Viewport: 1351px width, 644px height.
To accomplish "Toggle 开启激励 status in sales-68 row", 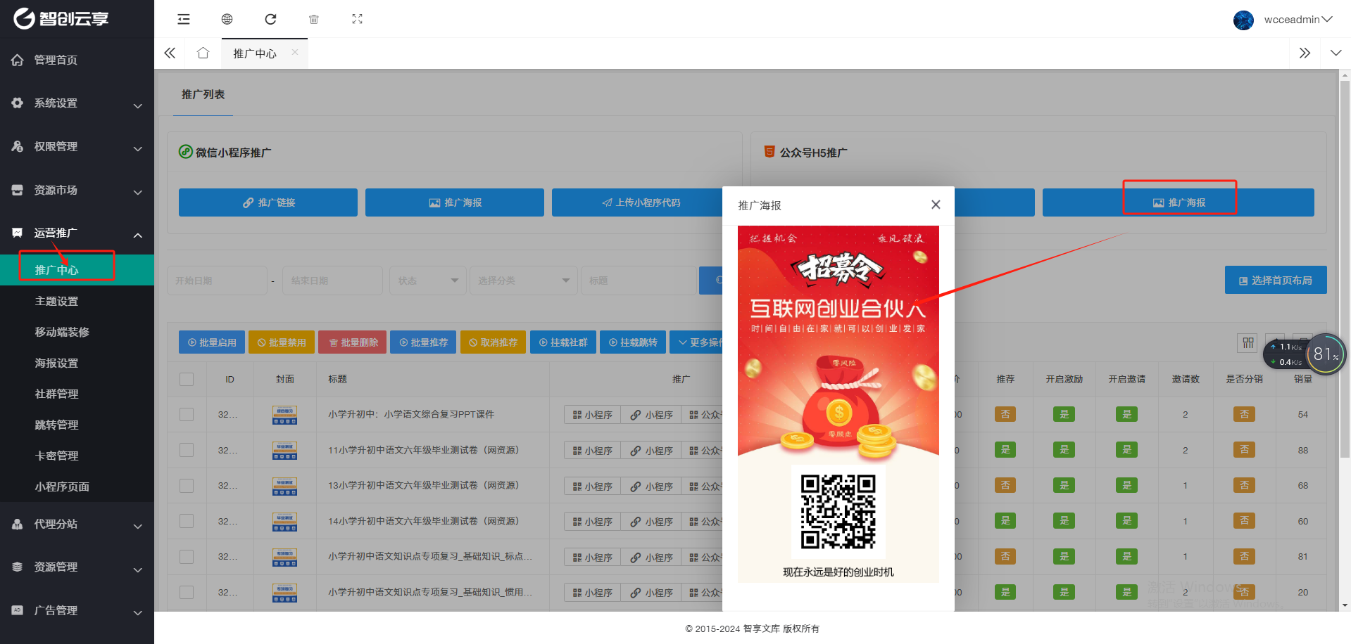I will coord(1064,486).
